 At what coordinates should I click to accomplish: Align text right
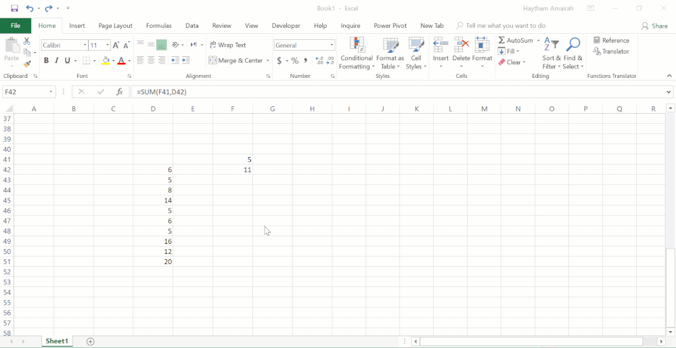pyautogui.click(x=162, y=60)
